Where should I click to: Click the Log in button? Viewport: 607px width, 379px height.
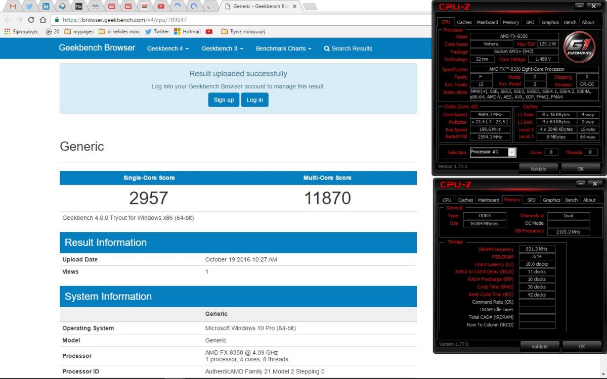point(254,100)
